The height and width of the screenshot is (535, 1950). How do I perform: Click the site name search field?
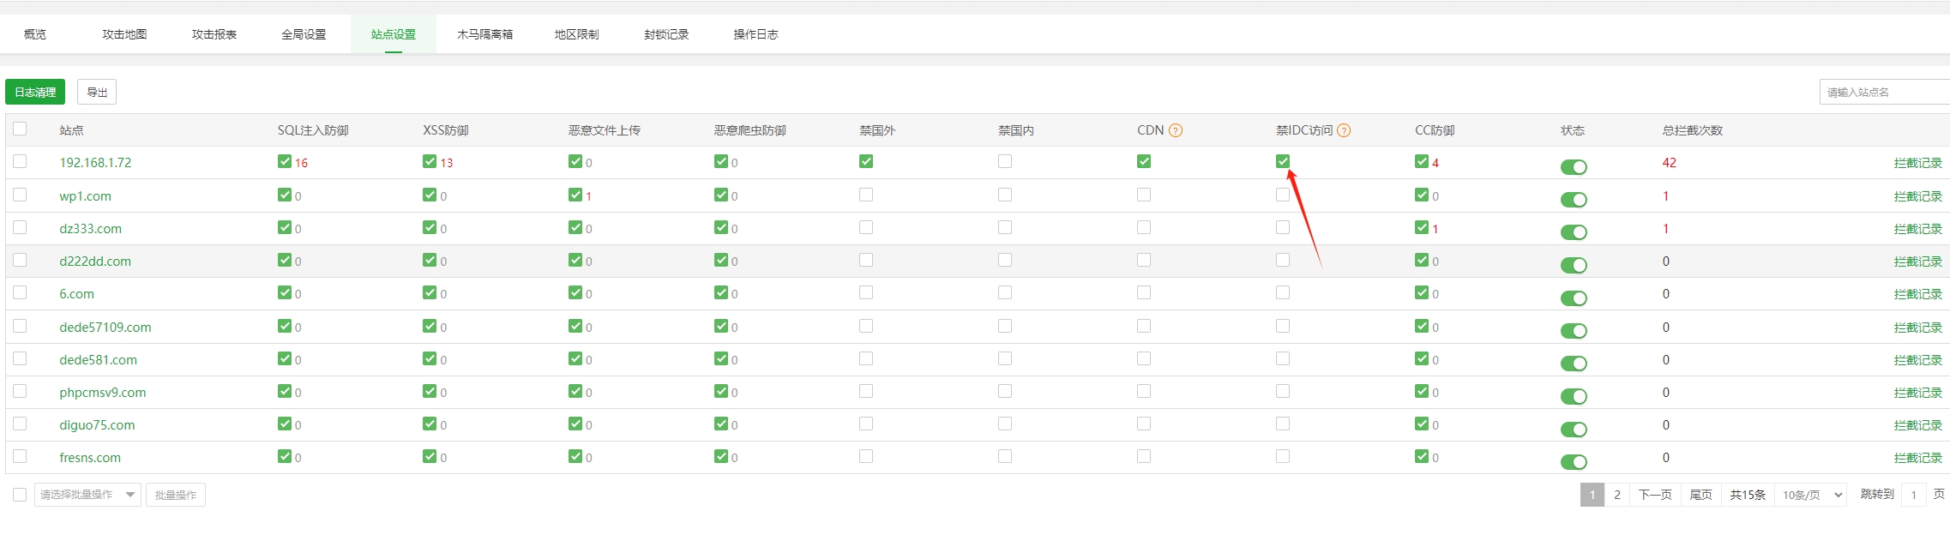point(1883,92)
